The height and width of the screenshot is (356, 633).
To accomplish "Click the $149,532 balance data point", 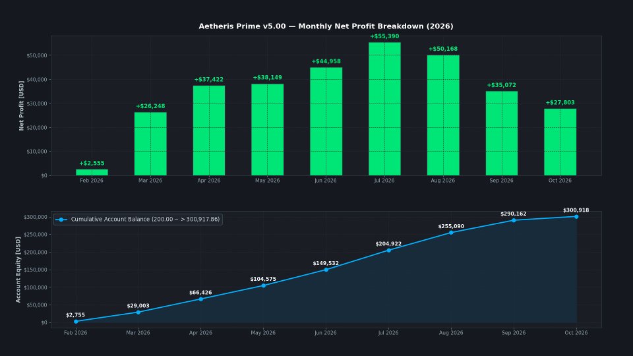I will 326,270.
